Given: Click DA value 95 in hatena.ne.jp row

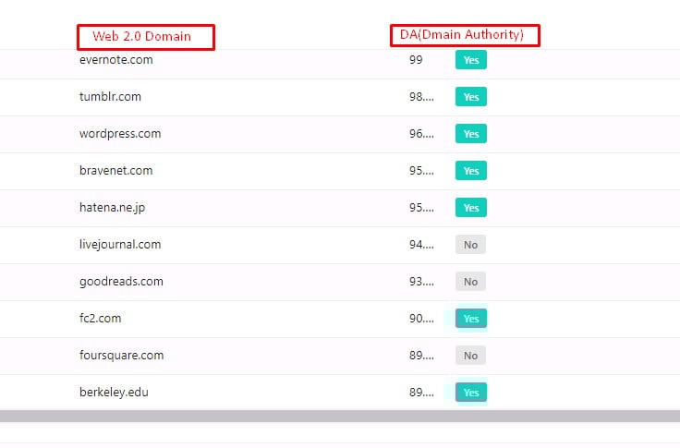Looking at the screenshot, I should (x=421, y=208).
